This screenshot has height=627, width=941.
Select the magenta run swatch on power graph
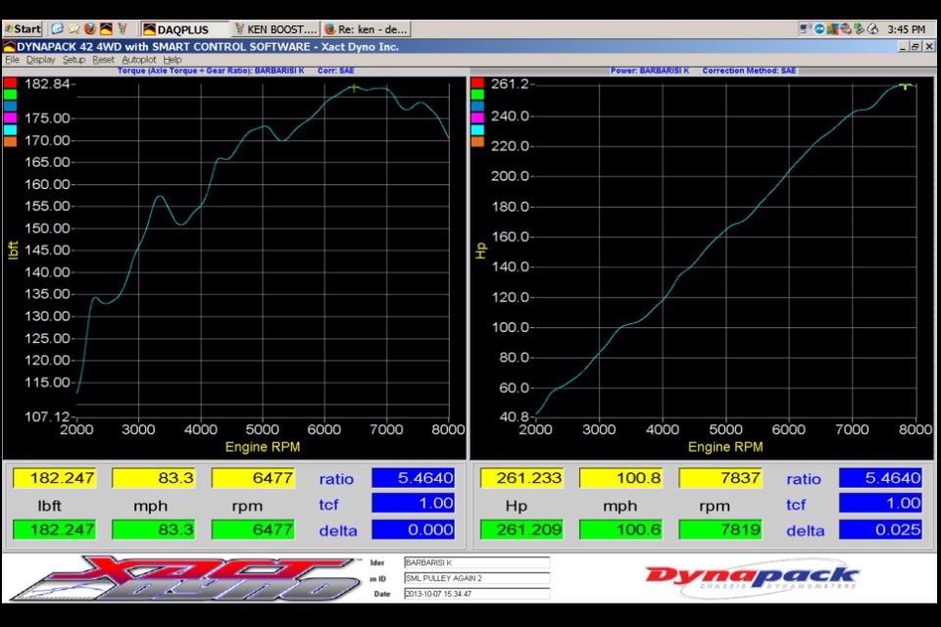pyautogui.click(x=477, y=119)
